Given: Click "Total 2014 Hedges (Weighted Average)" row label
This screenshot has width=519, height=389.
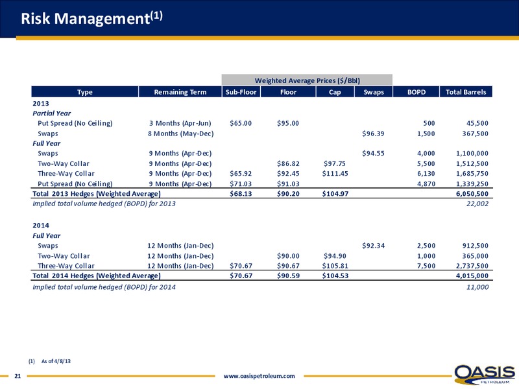Looking at the screenshot, I should (x=97, y=276).
